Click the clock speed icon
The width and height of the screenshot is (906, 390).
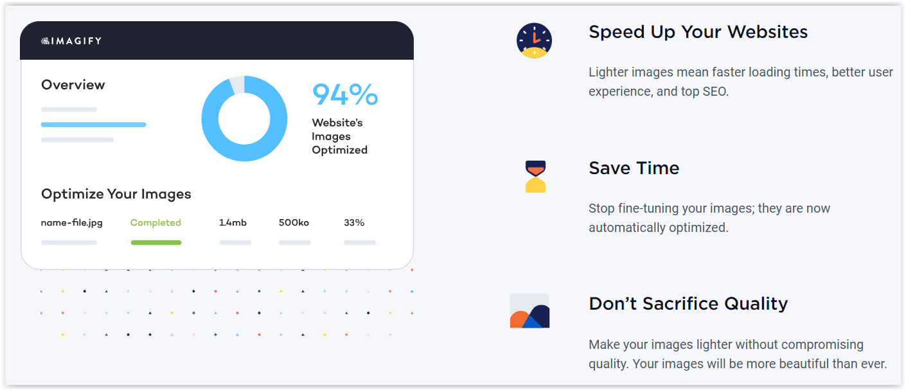535,41
